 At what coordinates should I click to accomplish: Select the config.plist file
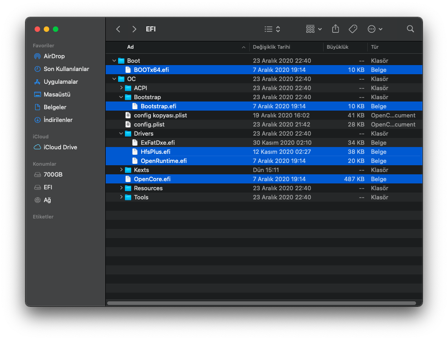pyautogui.click(x=149, y=125)
